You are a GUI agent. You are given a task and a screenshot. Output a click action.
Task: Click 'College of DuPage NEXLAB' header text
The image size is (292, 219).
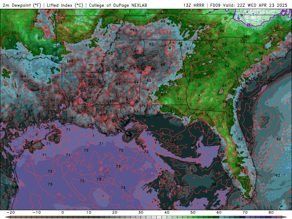[118, 5]
